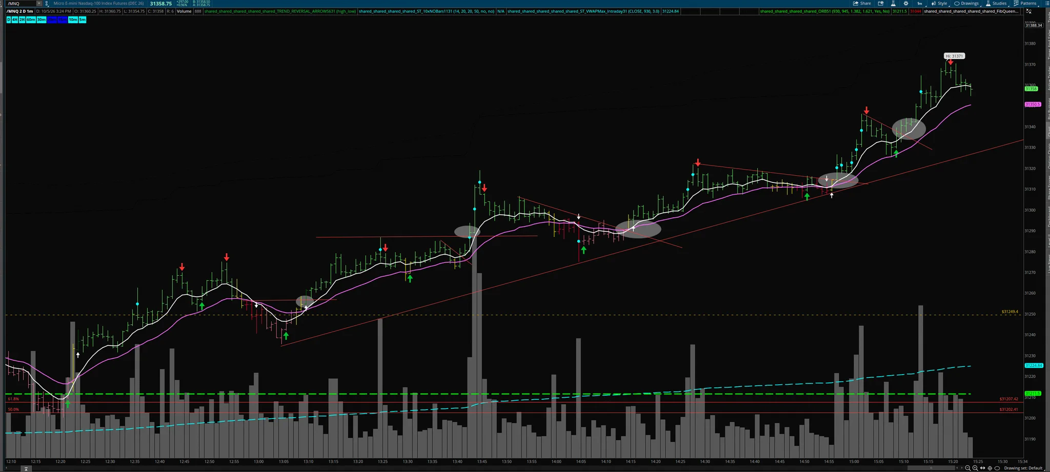1050x472 pixels.
Task: Open the Studies dropdown menu
Action: coord(996,3)
